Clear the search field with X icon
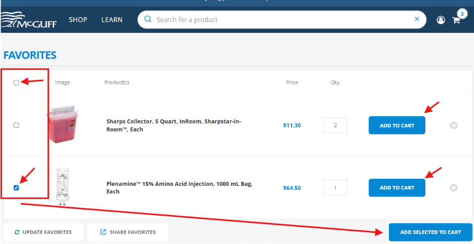Viewport: 474px width, 244px height. click(x=417, y=19)
